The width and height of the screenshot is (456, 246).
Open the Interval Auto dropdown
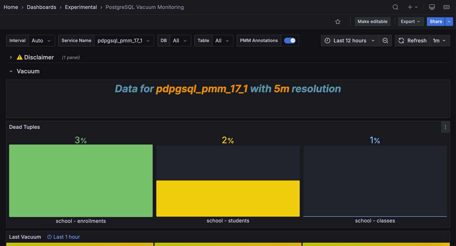pos(41,40)
